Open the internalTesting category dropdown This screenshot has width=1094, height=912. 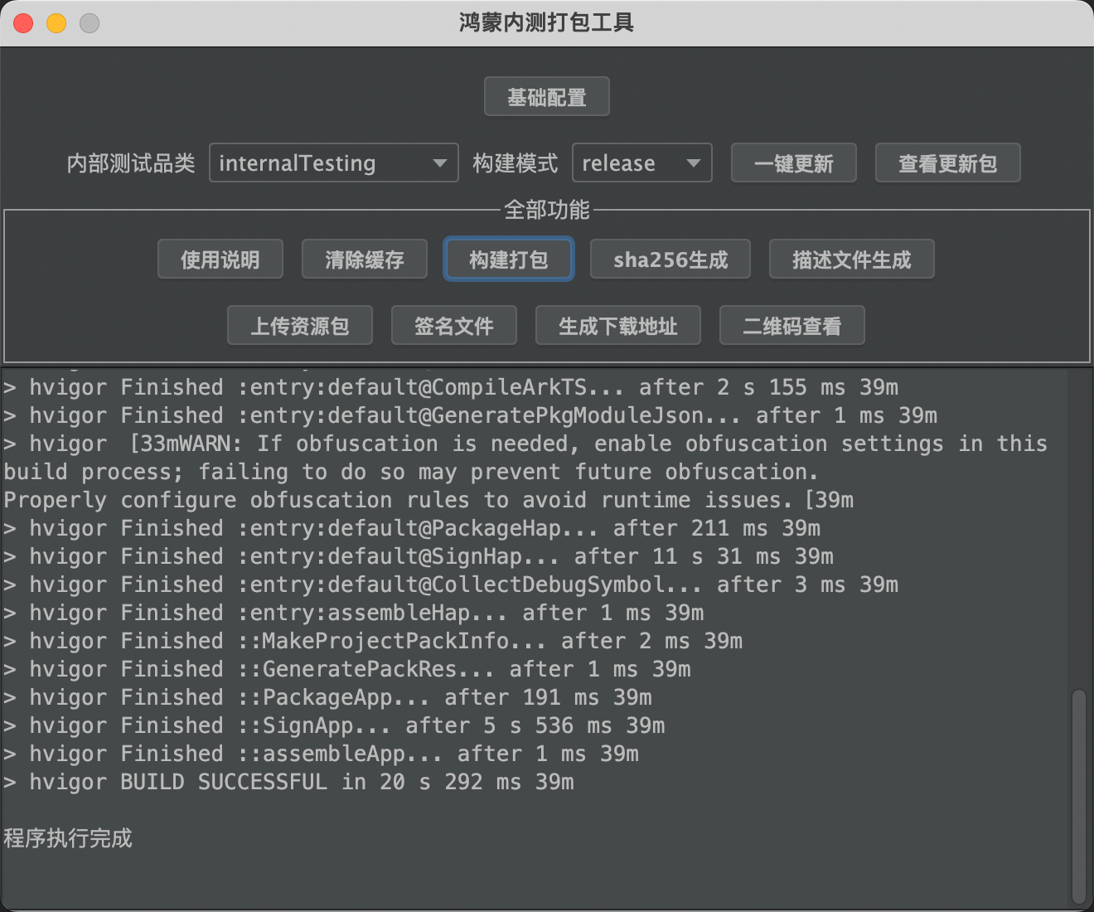(x=334, y=163)
